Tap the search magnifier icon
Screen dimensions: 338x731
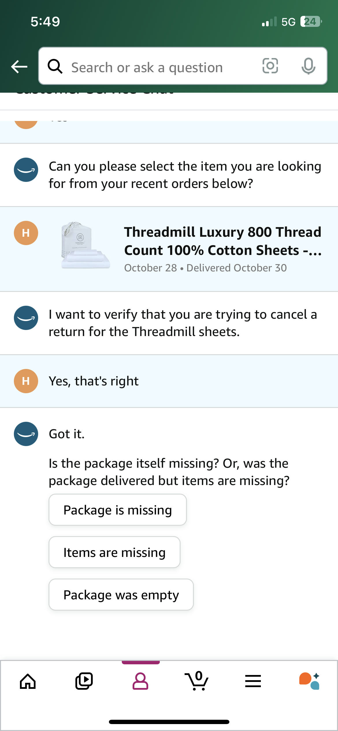tap(55, 67)
